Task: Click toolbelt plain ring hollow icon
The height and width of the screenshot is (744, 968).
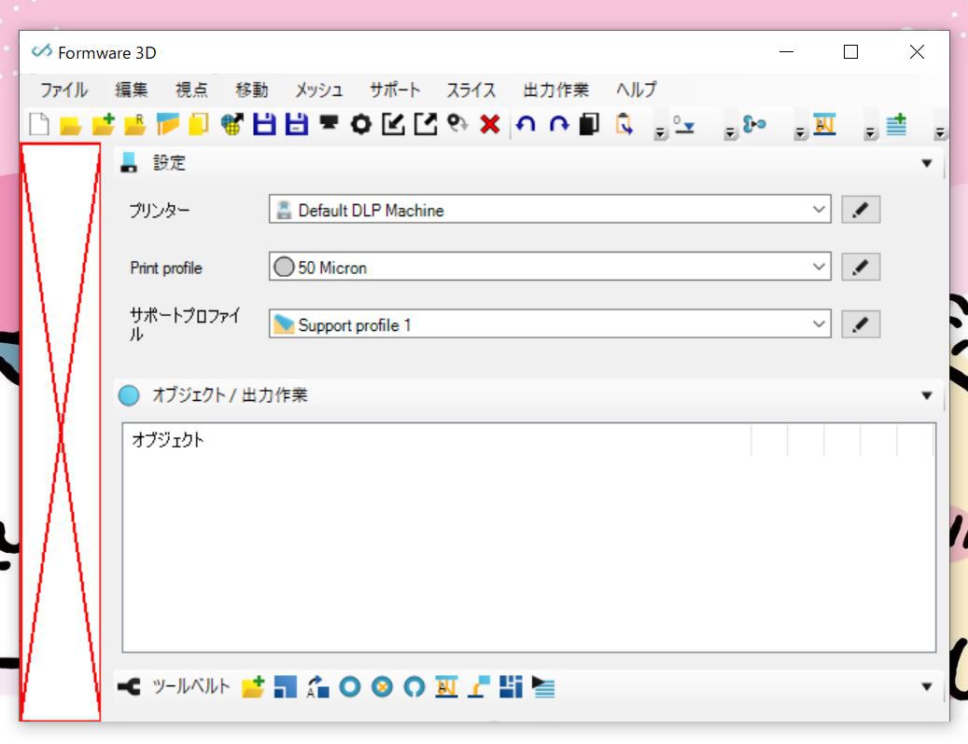Action: tap(350, 687)
